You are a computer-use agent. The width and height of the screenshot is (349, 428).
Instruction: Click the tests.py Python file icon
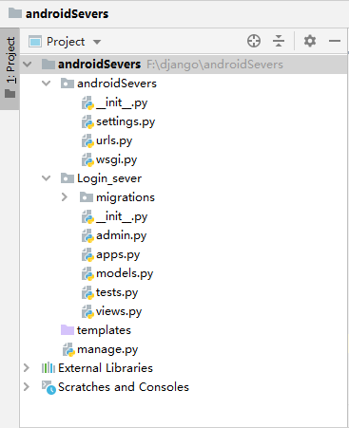pos(87,292)
